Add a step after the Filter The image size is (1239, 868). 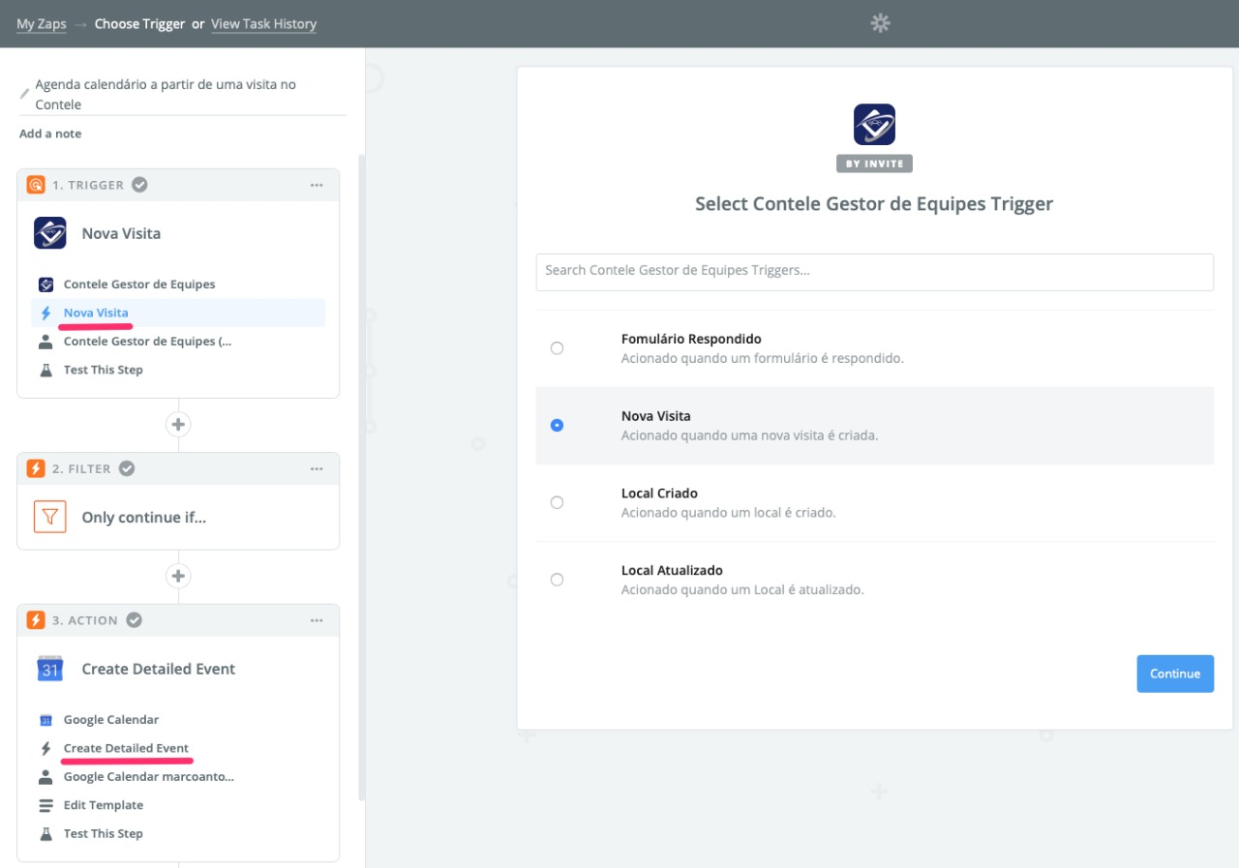pyautogui.click(x=178, y=576)
